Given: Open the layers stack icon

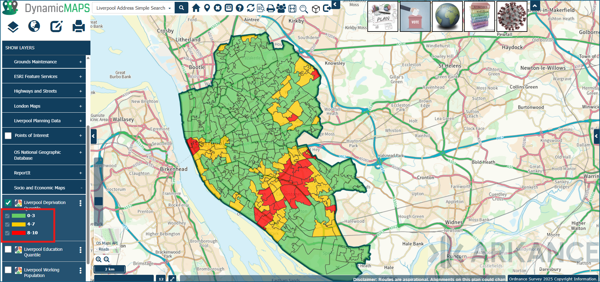Looking at the screenshot, I should 13,27.
